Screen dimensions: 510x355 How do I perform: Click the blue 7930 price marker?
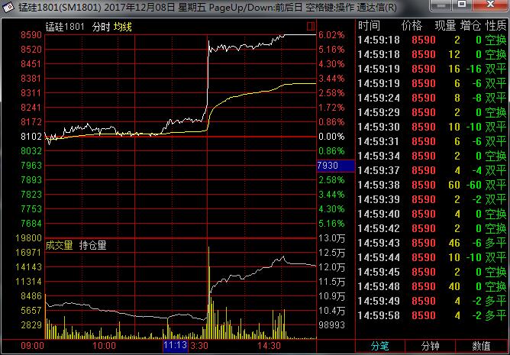[334, 166]
